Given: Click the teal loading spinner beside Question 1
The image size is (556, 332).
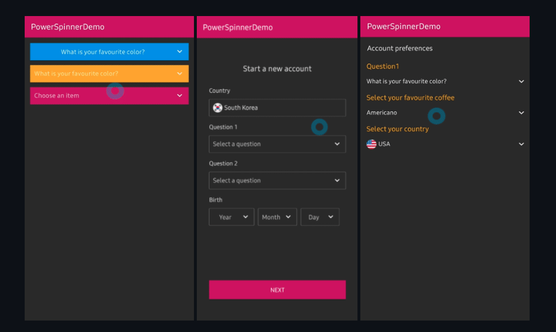Looking at the screenshot, I should point(320,127).
